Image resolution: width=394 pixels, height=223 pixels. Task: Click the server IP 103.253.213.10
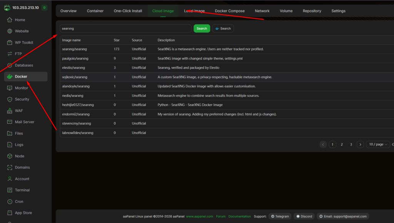pos(26,8)
